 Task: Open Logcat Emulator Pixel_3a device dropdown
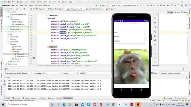pyautogui.click(x=18, y=73)
